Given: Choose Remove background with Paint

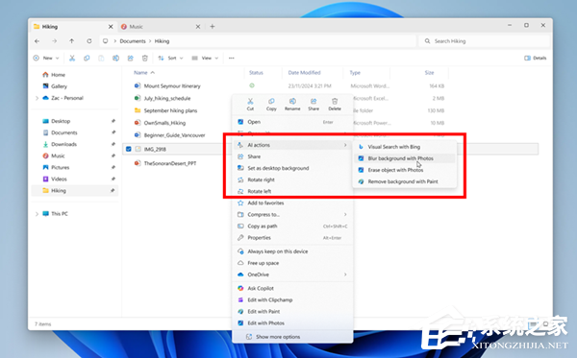Looking at the screenshot, I should click(x=405, y=181).
